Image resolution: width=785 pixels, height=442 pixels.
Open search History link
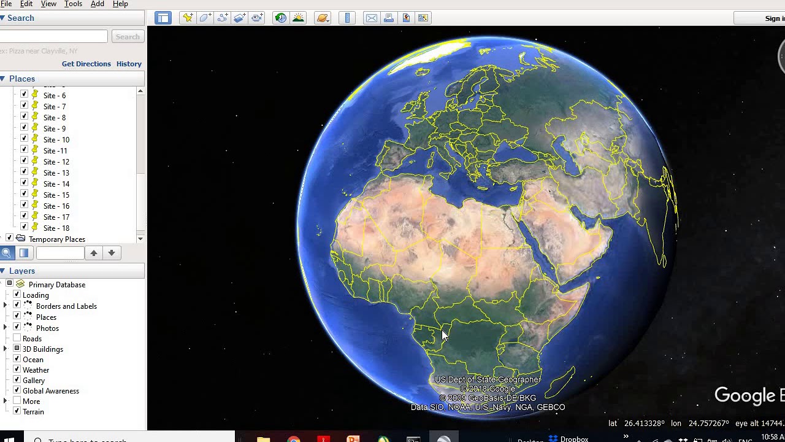point(129,64)
